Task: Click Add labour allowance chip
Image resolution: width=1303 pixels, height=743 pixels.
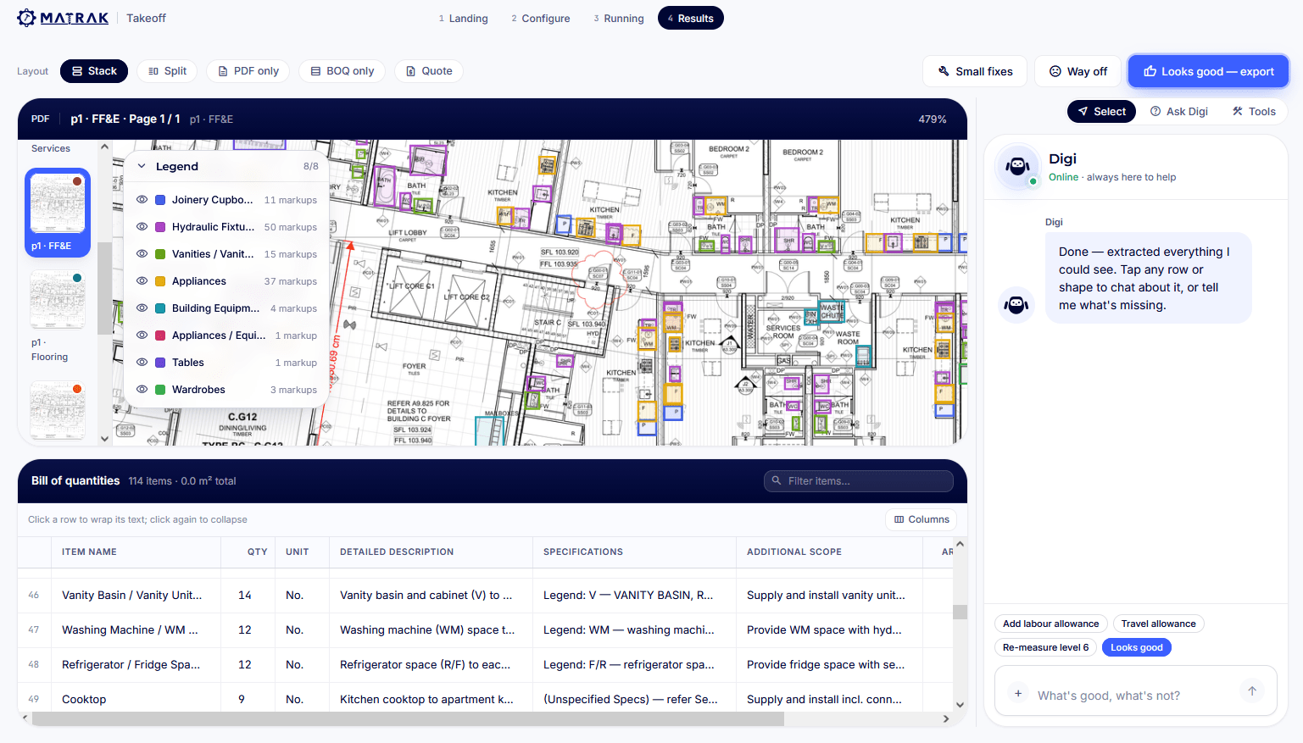Action: tap(1050, 624)
